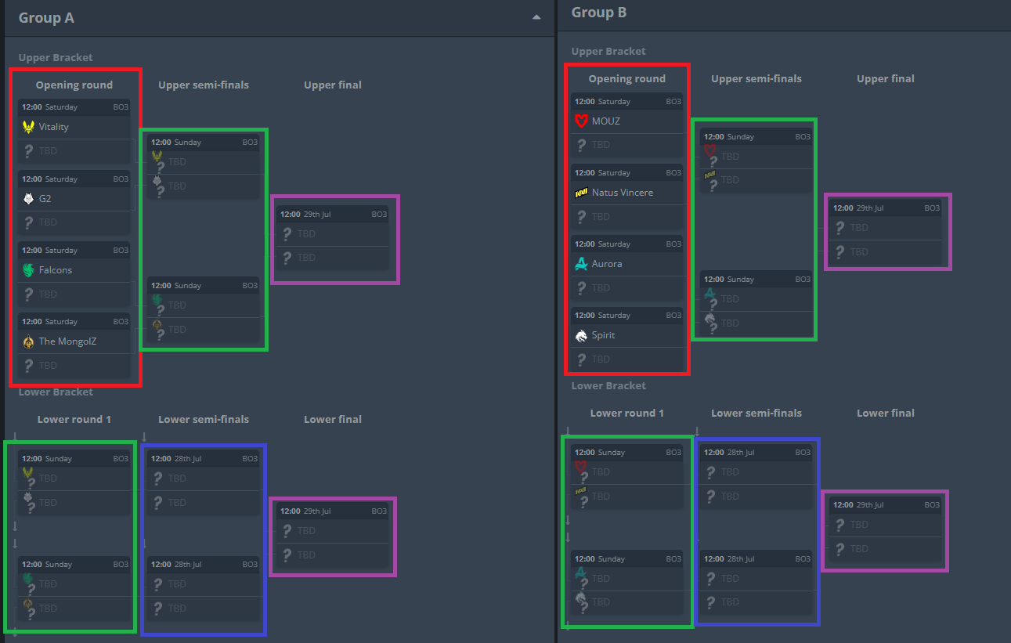This screenshot has height=643, width=1011.
Task: Click Group B Lower round 1 header
Action: coord(627,414)
